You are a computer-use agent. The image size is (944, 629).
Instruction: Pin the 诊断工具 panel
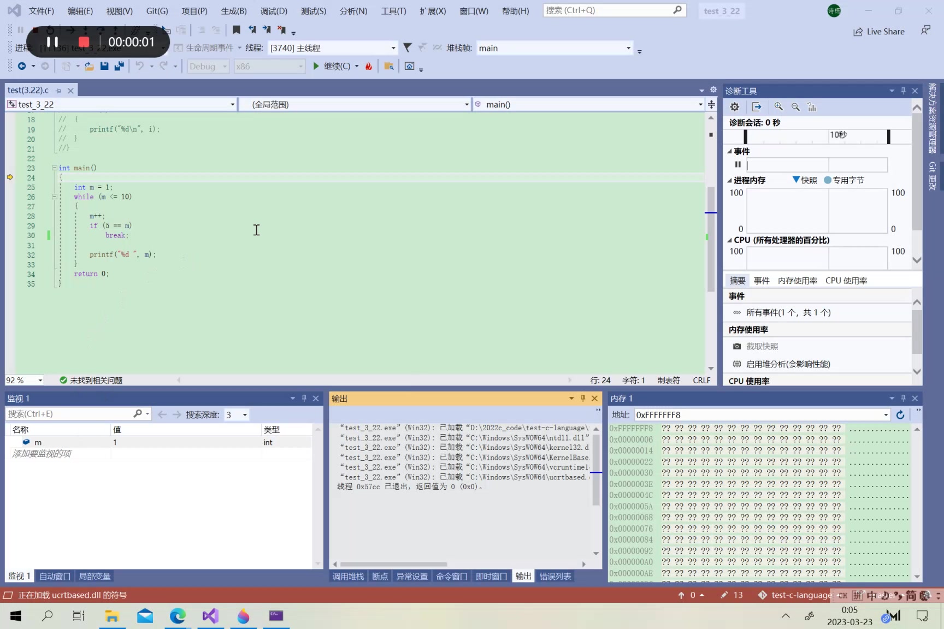903,91
